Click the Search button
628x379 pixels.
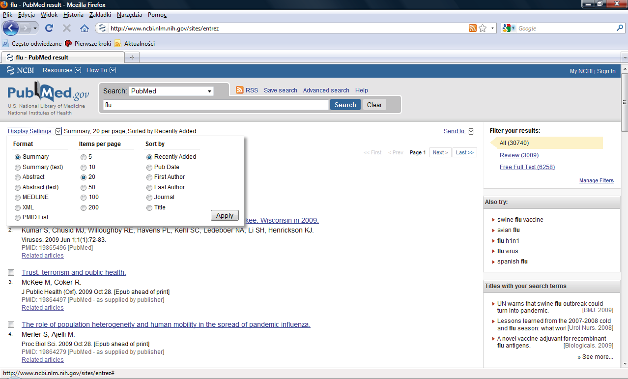(345, 105)
